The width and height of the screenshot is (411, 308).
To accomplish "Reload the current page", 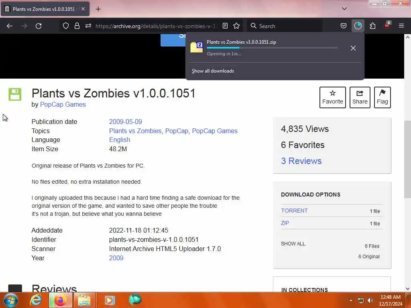I will [x=39, y=26].
